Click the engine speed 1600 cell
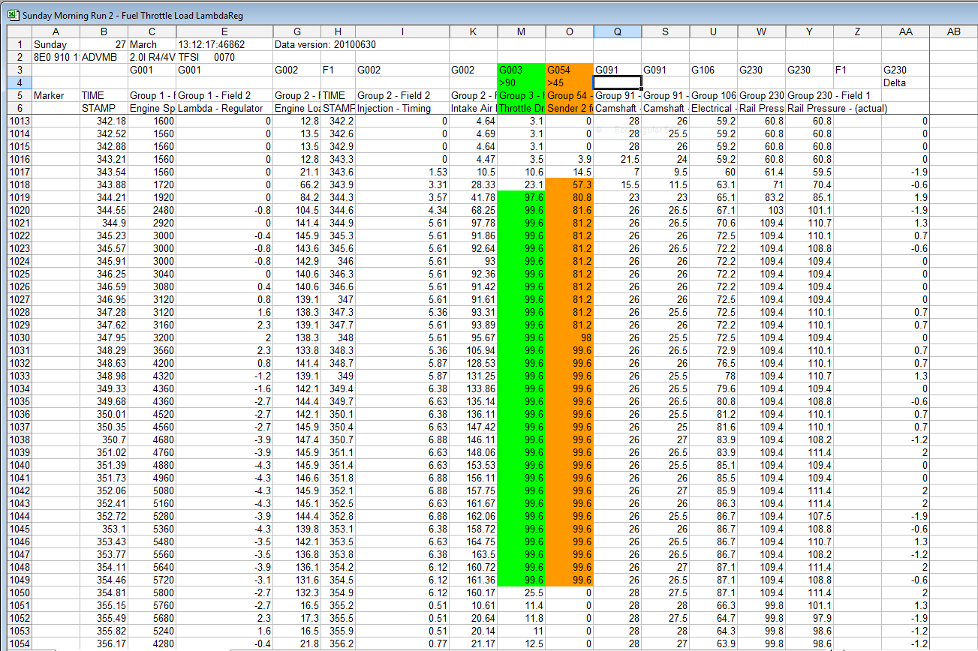This screenshot has height=651, width=978. [x=152, y=121]
